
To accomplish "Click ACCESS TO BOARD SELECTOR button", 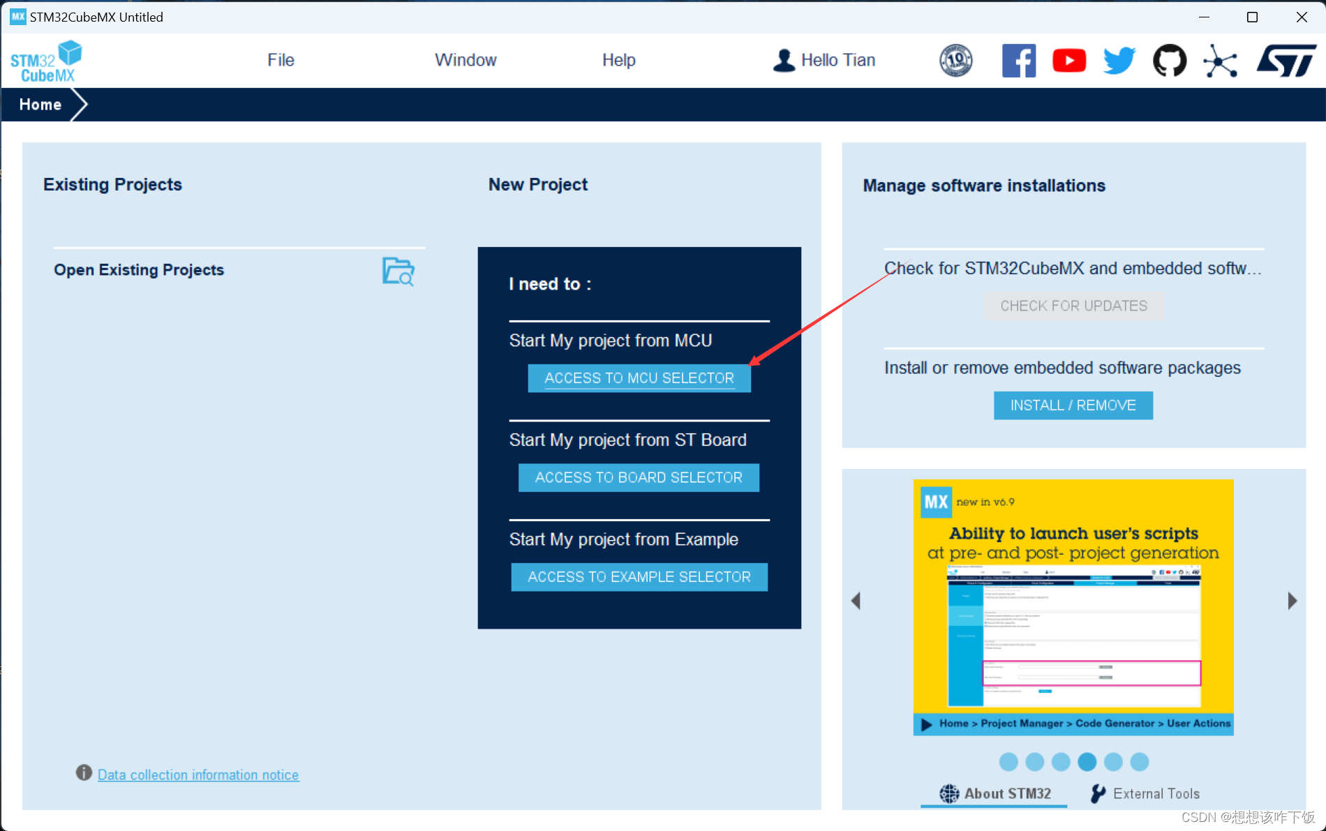I will [639, 478].
